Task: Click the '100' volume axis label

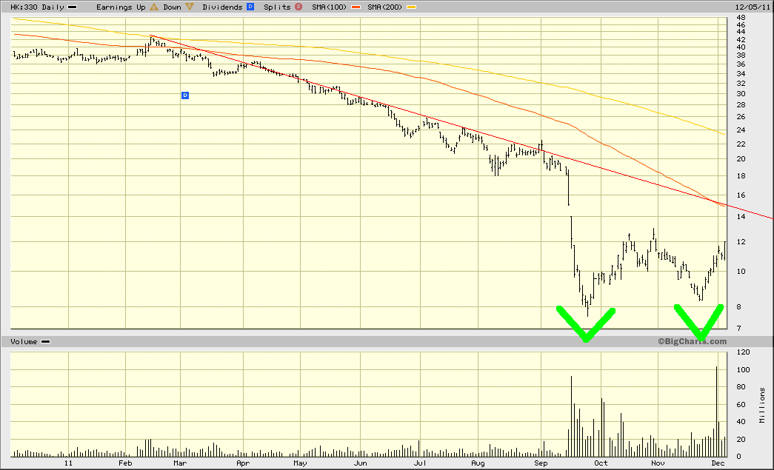Action: tap(744, 369)
